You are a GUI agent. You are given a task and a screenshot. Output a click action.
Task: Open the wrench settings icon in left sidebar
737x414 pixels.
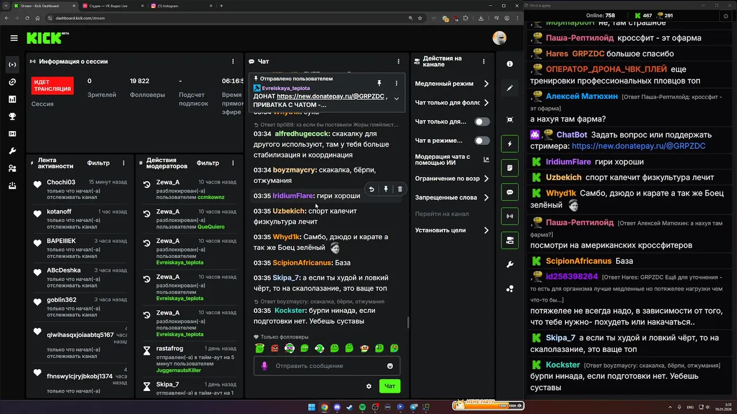pyautogui.click(x=12, y=151)
